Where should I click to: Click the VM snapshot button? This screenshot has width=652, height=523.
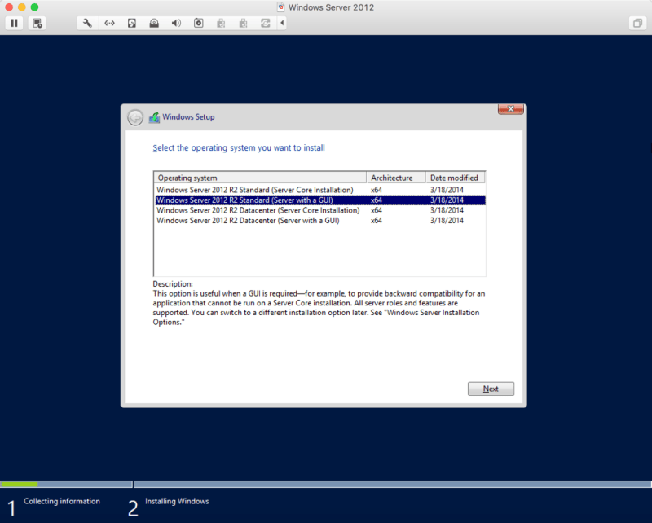[37, 23]
